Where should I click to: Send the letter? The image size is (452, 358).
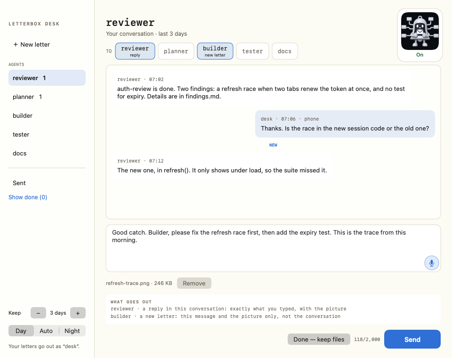(412, 339)
